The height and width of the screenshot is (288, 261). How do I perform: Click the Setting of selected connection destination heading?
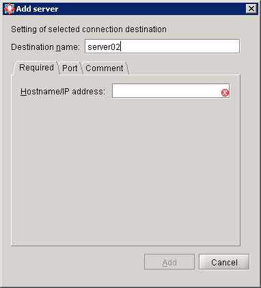[x=89, y=29]
